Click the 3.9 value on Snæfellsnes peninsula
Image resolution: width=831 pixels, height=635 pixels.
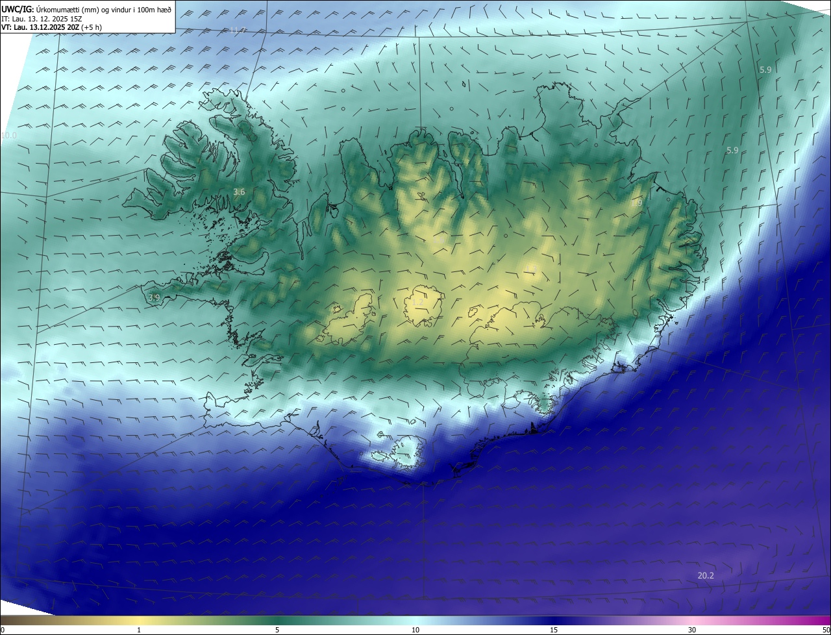pyautogui.click(x=154, y=297)
